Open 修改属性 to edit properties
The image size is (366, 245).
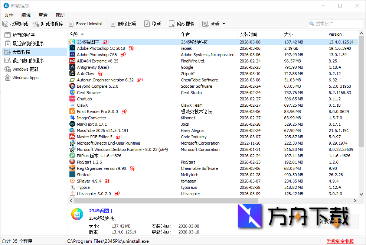tap(182, 23)
